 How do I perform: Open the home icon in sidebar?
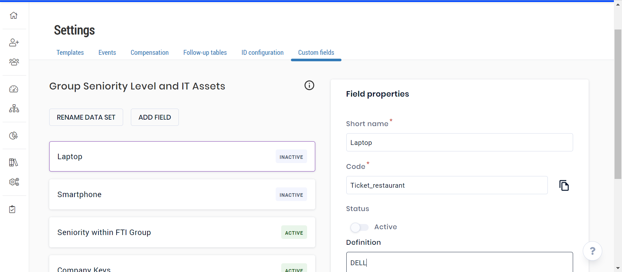click(14, 15)
